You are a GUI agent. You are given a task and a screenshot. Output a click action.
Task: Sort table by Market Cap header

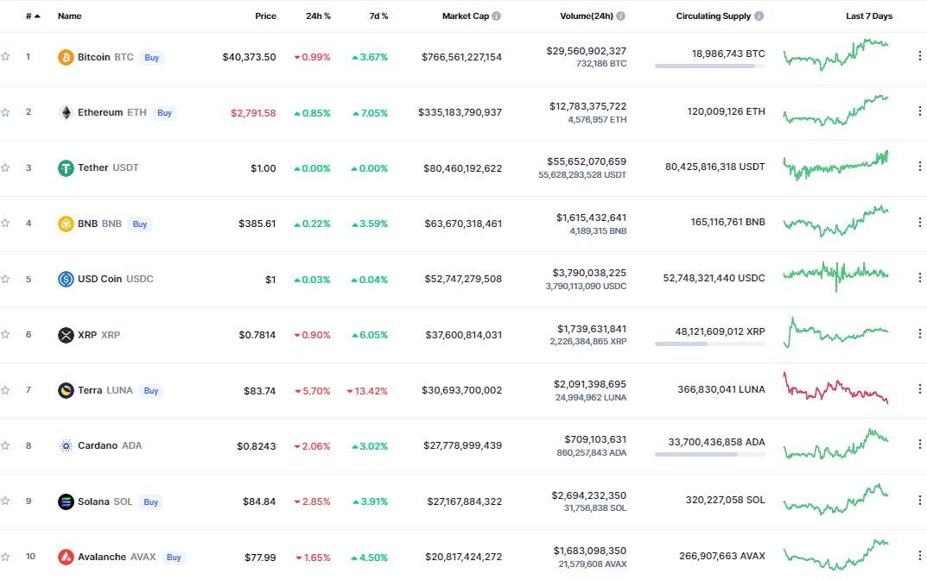point(466,16)
